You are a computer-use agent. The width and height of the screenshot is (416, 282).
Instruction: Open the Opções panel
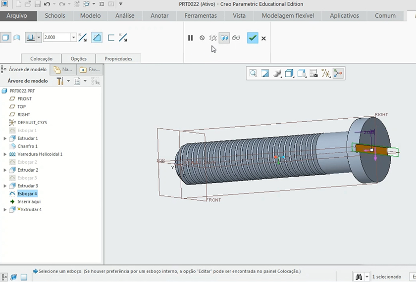tap(78, 59)
